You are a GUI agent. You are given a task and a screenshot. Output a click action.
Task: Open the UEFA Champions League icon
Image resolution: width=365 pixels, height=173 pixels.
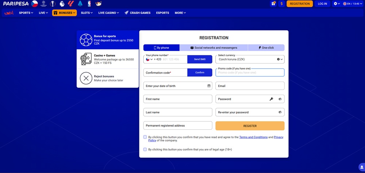coord(44,4)
